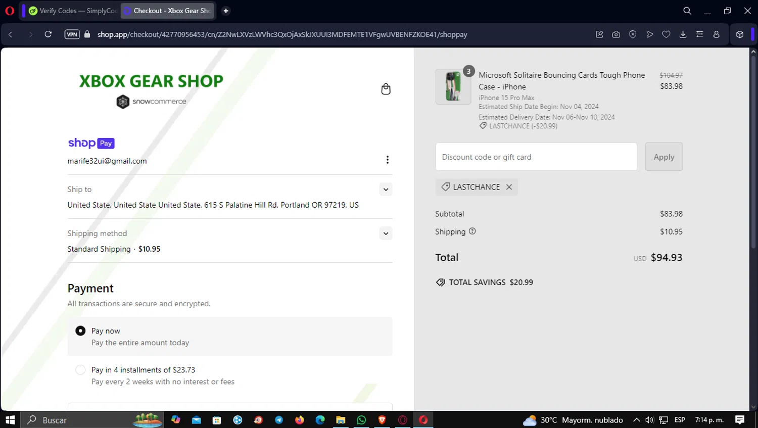Change the ESP input language
The image size is (758, 428).
[x=680, y=420]
